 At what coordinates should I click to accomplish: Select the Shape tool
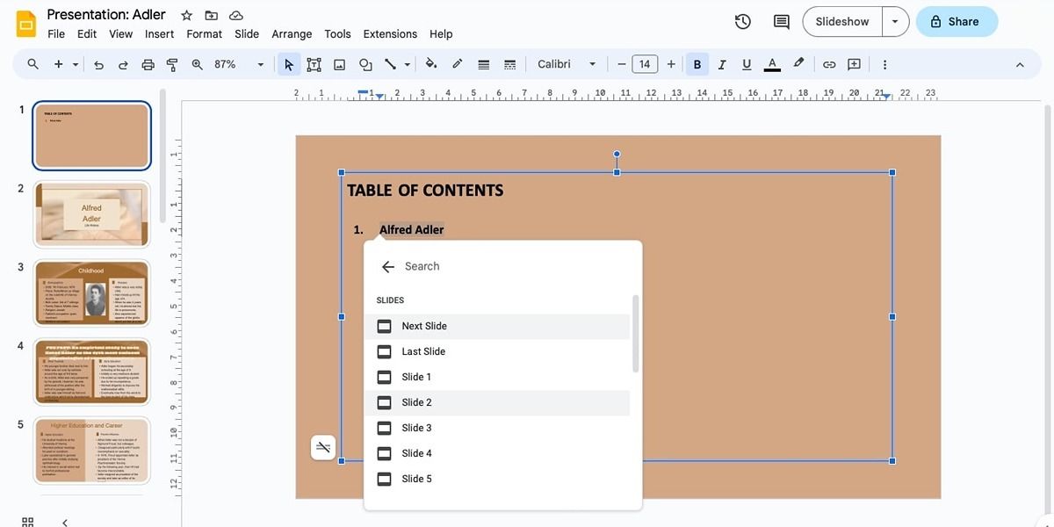pyautogui.click(x=365, y=63)
